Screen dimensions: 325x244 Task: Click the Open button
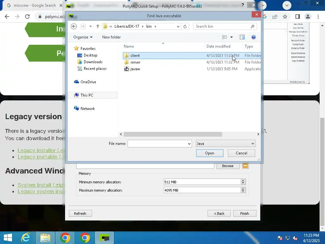(209, 153)
